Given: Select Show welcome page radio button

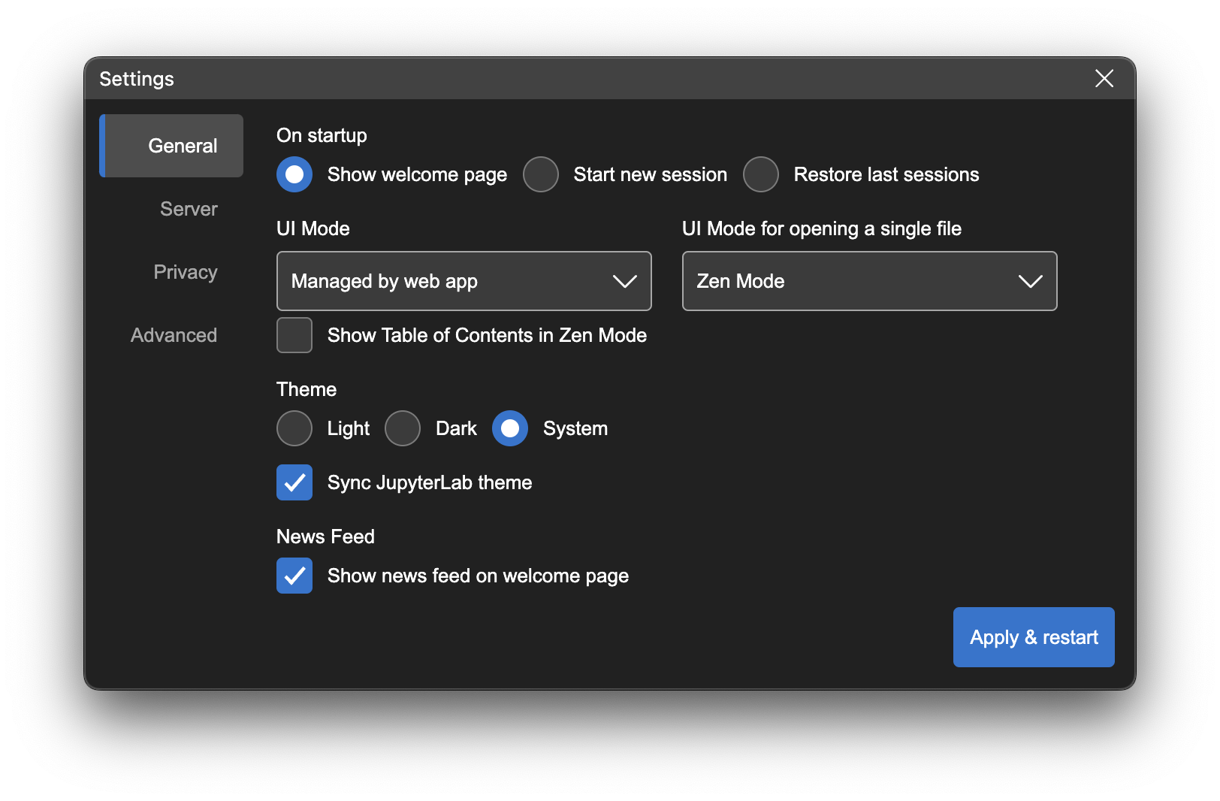Looking at the screenshot, I should coord(294,174).
